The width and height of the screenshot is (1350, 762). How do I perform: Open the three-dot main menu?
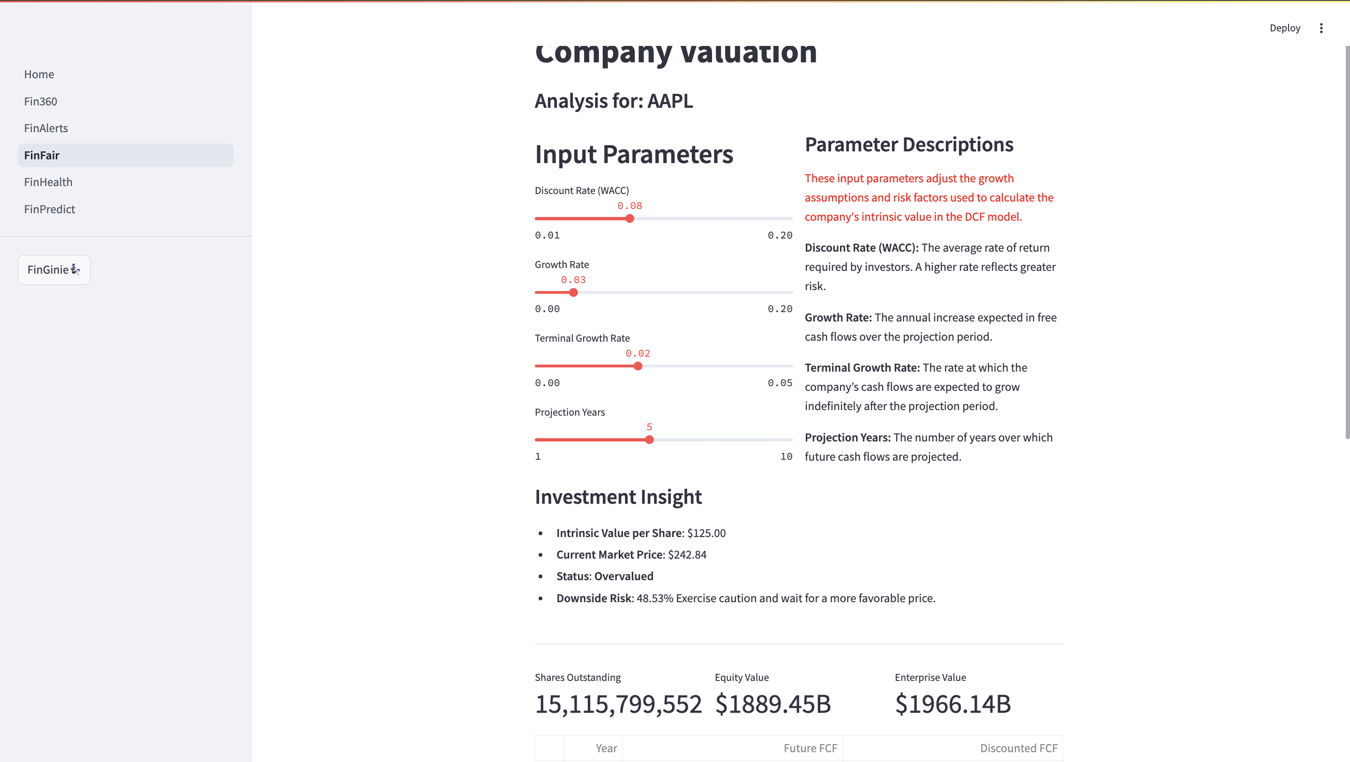tap(1320, 28)
